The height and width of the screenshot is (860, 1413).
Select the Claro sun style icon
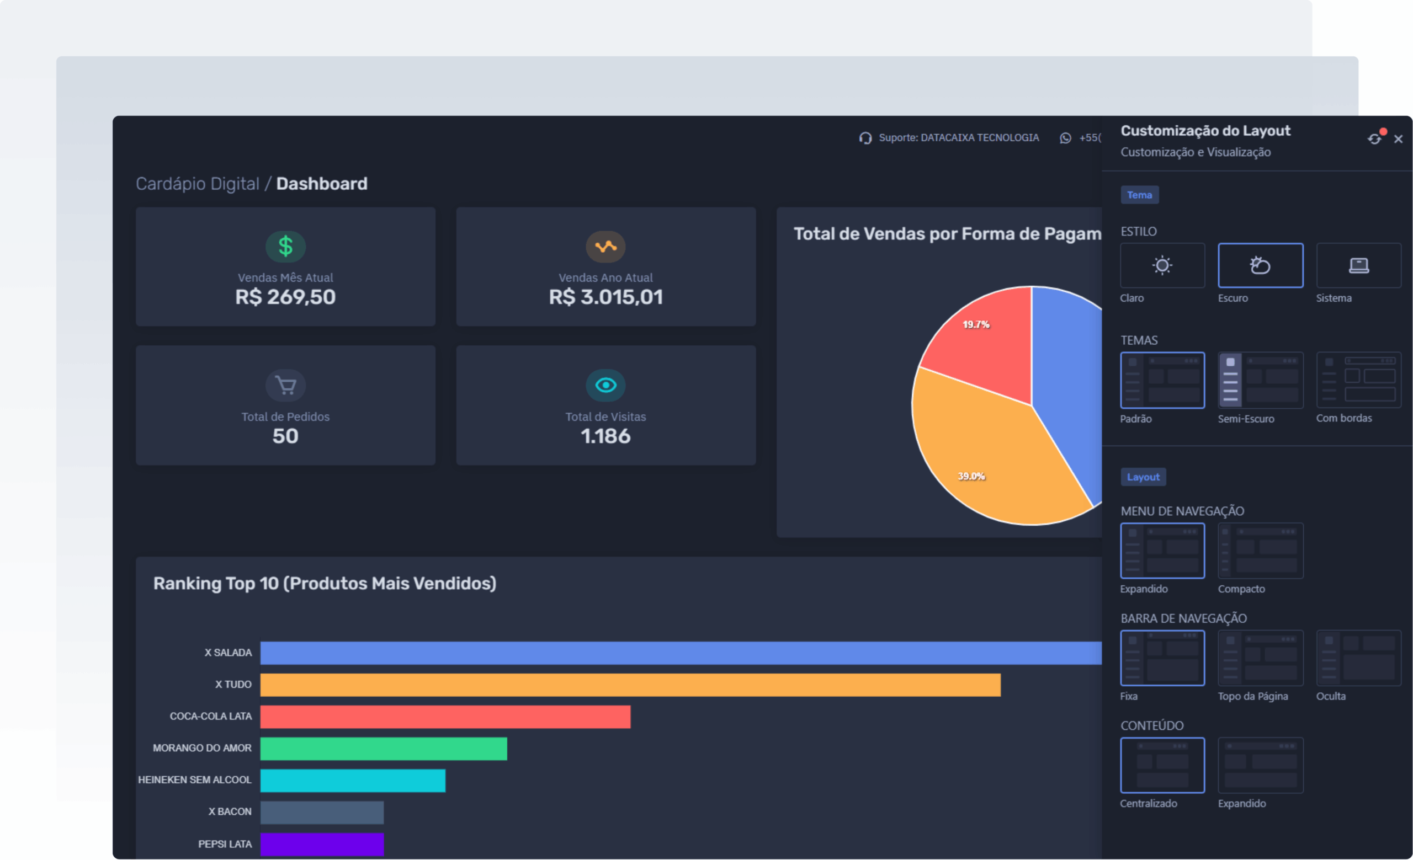1162,265
